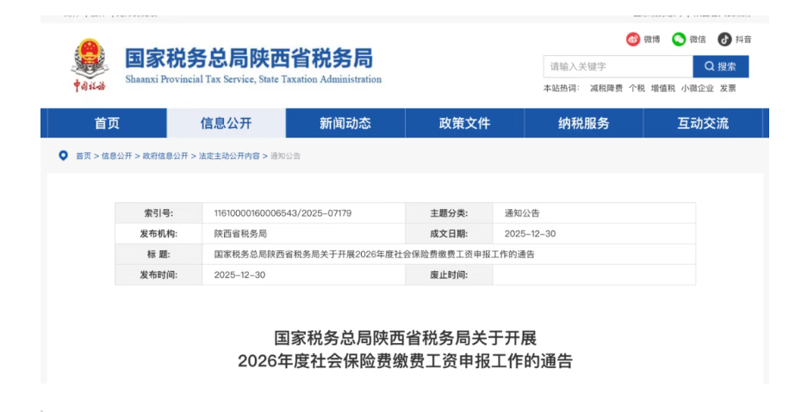The width and height of the screenshot is (789, 412).
Task: Go to 政府信息公开 in the breadcrumb
Action: pyautogui.click(x=165, y=157)
